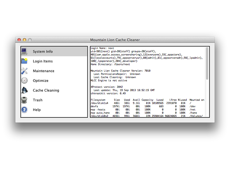
Task: Click the Filesystem table header row
Action: click(147, 100)
